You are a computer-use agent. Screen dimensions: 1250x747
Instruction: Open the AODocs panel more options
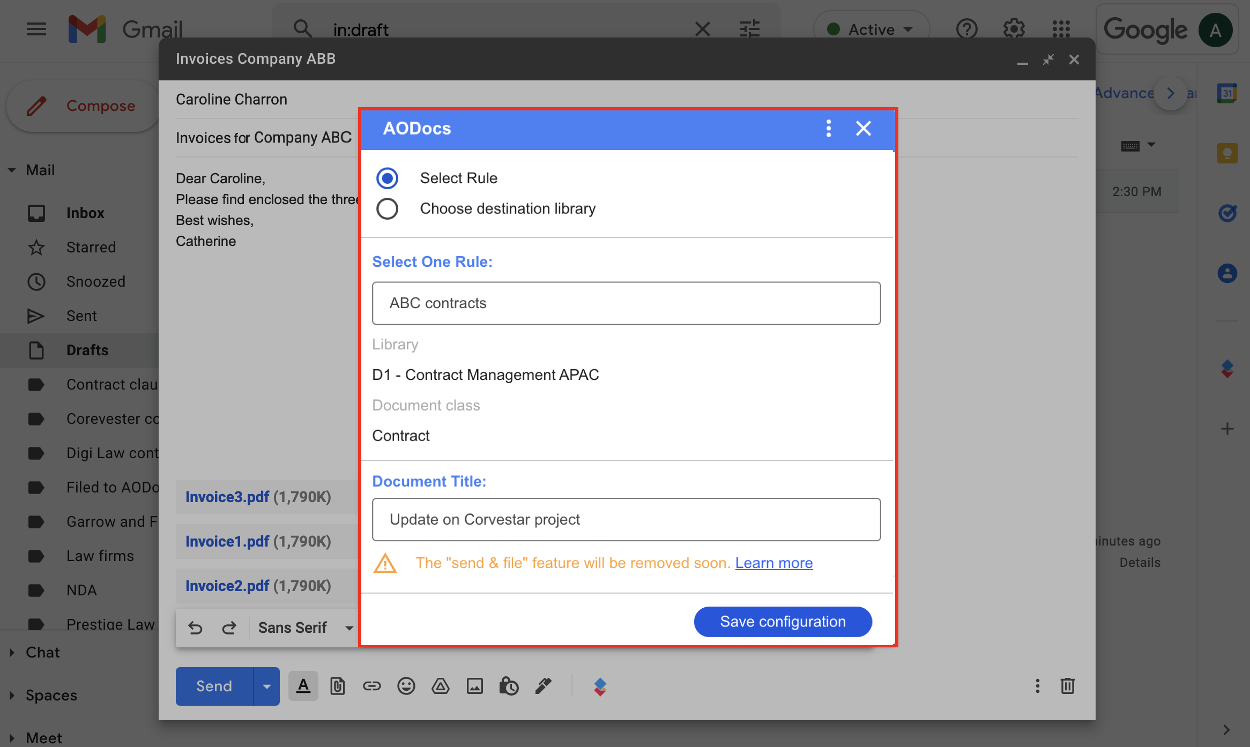pyautogui.click(x=828, y=129)
